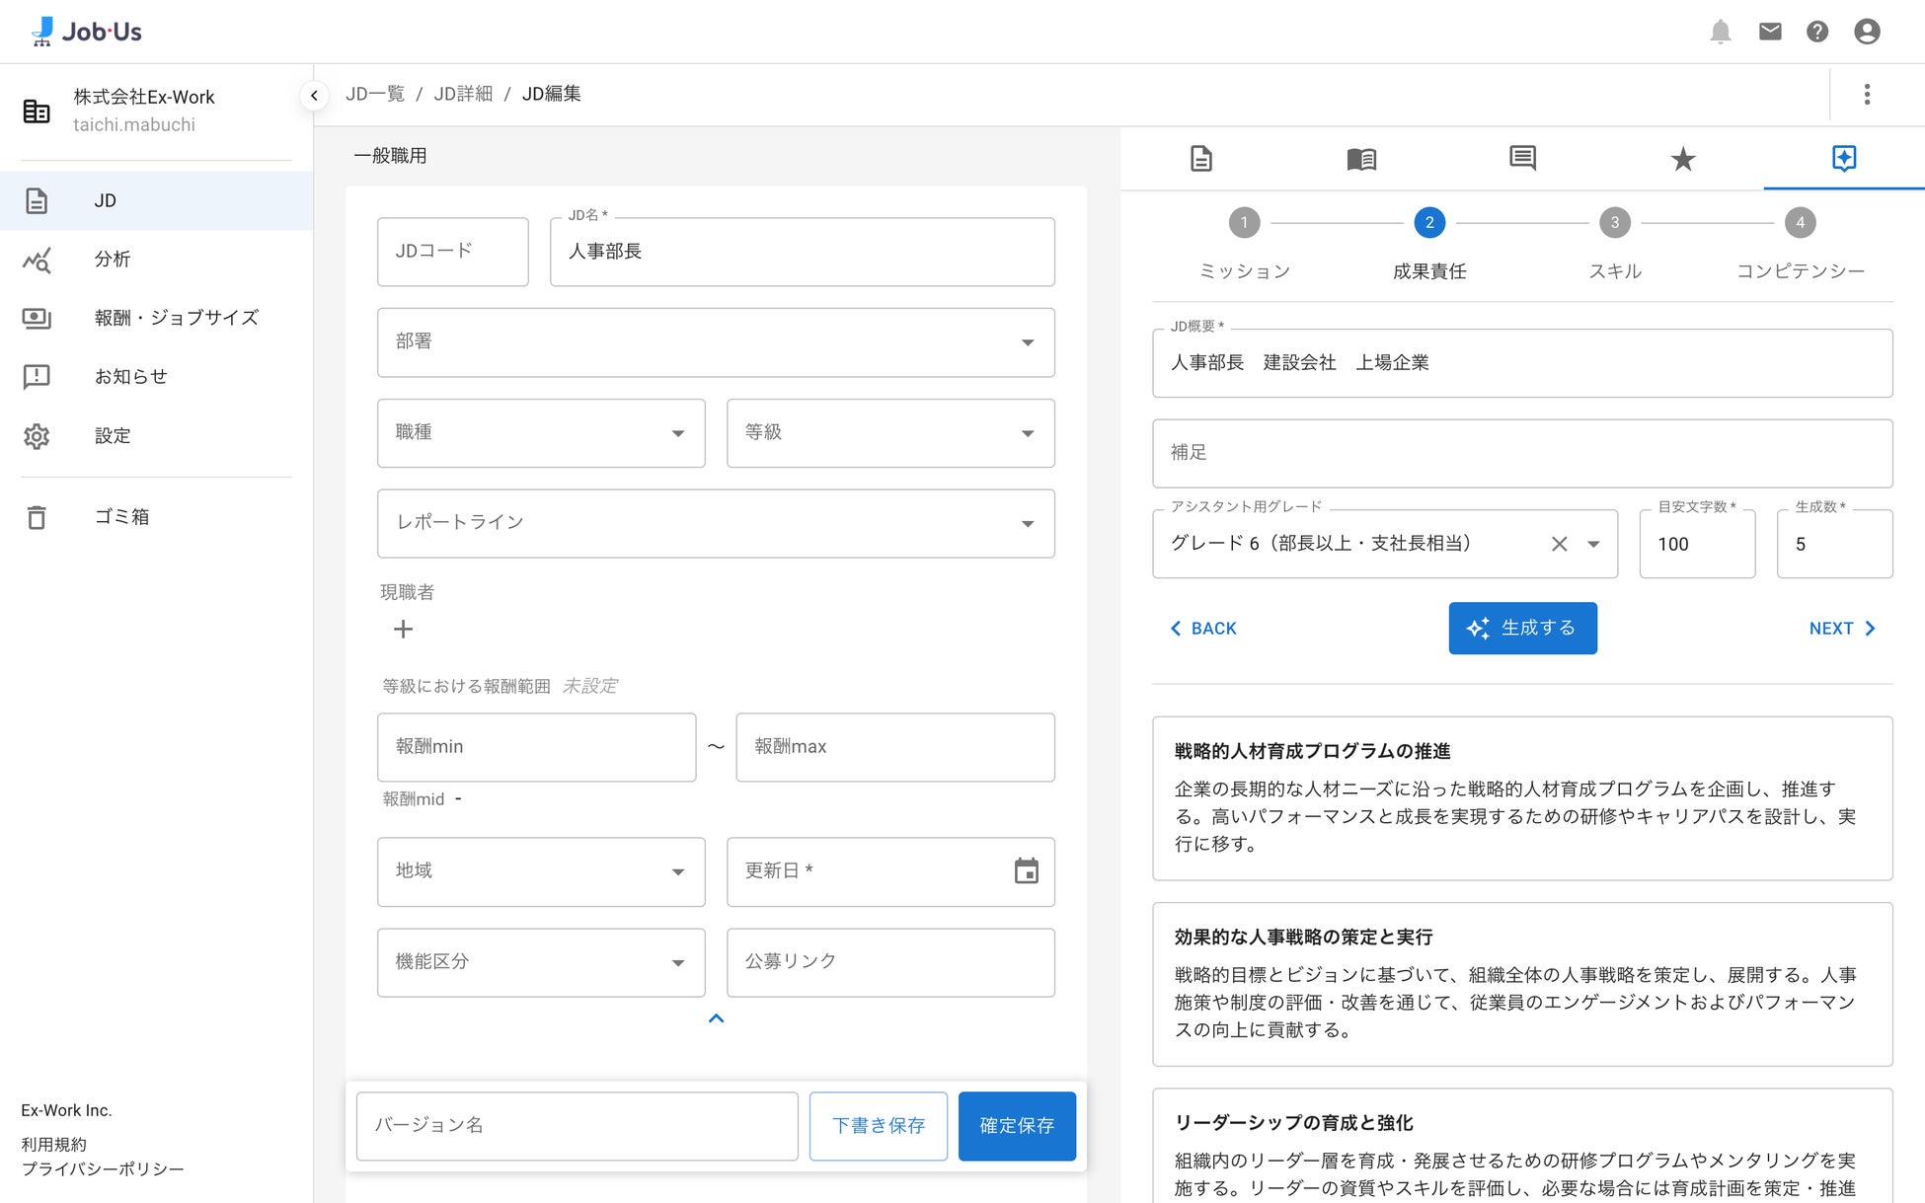Image resolution: width=1925 pixels, height=1203 pixels.
Task: Jump to step 3 スキル
Action: (x=1615, y=223)
